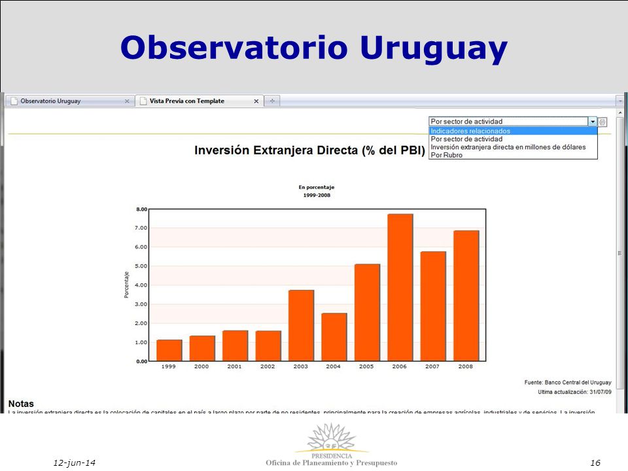Click the 2001 bar in the chart
The image size is (628, 471).
coord(235,346)
